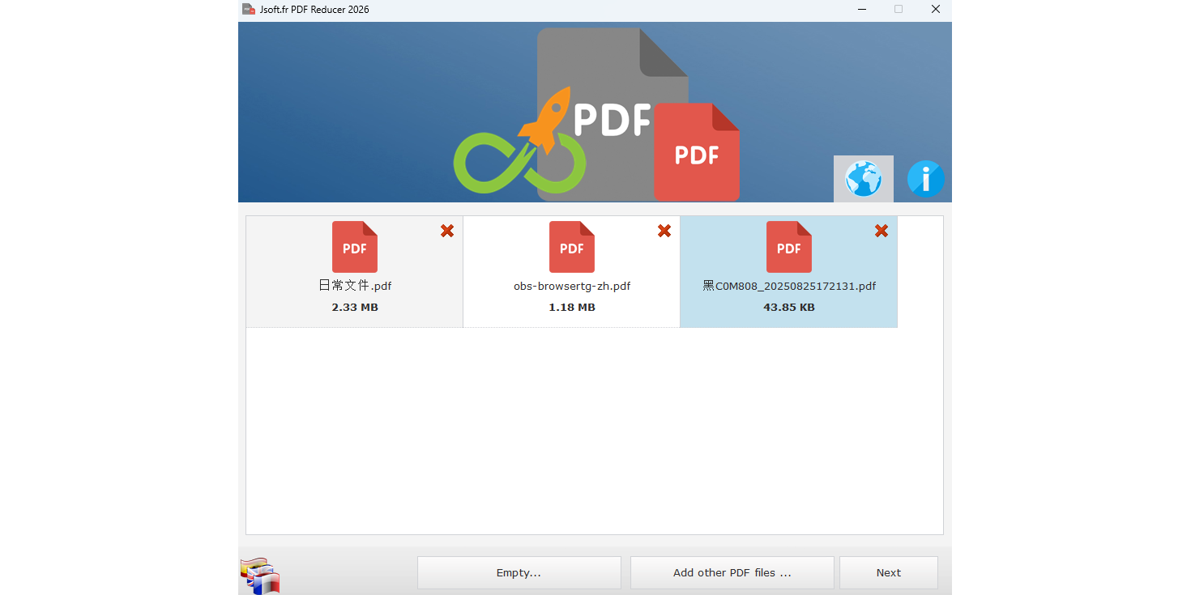Minimize the PDF Reducer window
1191x595 pixels.
[861, 10]
